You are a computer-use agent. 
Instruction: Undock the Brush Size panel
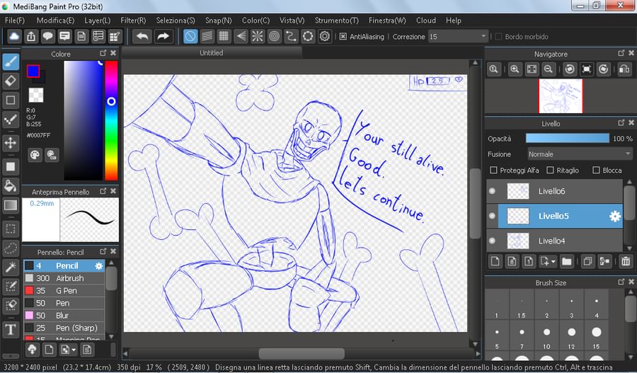point(621,282)
